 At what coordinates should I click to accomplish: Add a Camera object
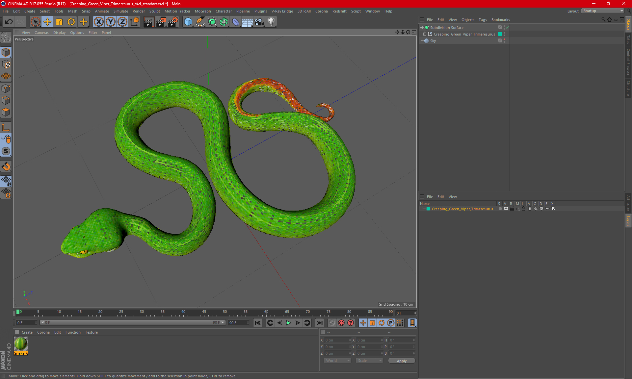(x=259, y=22)
